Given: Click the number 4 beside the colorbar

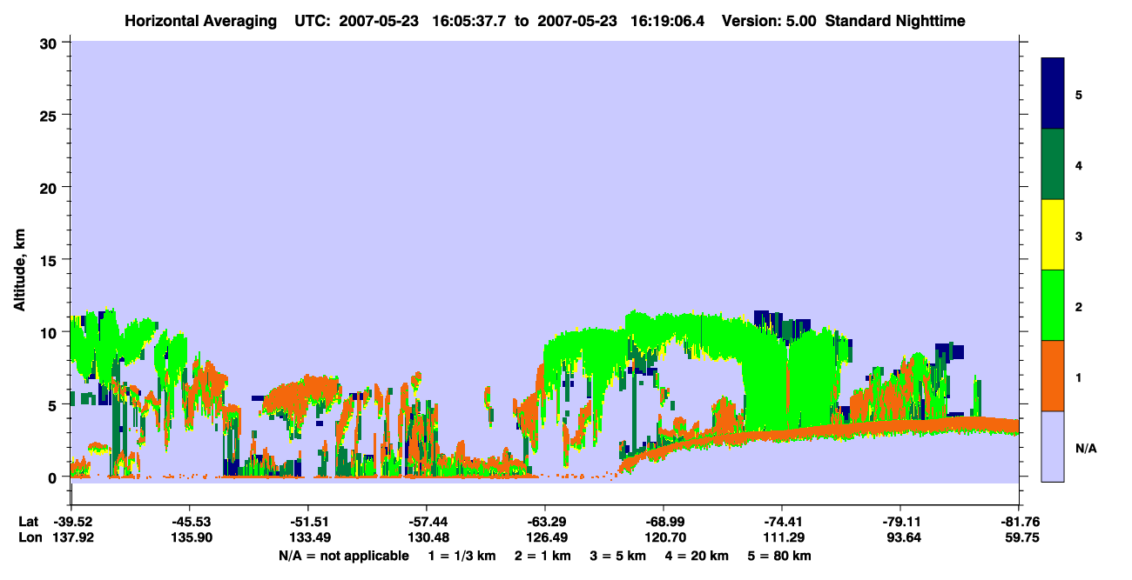Looking at the screenshot, I should pyautogui.click(x=1079, y=164).
